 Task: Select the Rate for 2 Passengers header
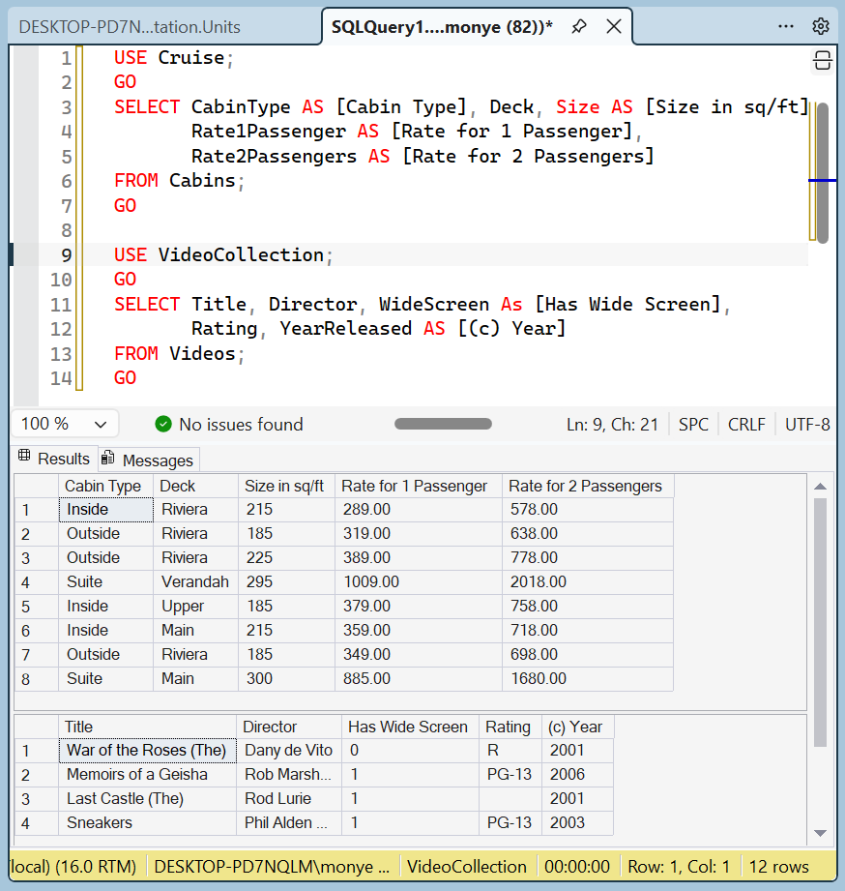point(588,486)
